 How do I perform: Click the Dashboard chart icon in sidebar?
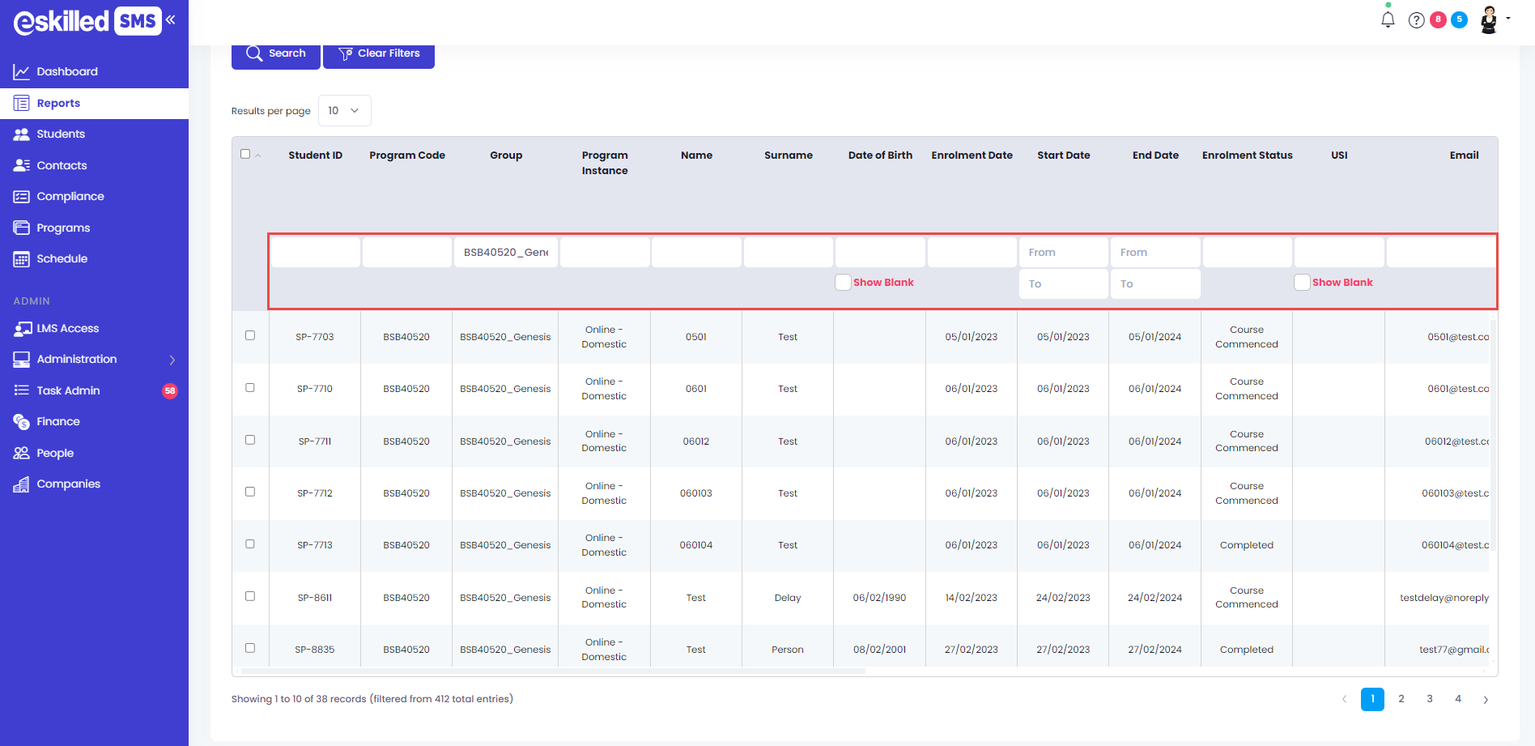(x=21, y=72)
